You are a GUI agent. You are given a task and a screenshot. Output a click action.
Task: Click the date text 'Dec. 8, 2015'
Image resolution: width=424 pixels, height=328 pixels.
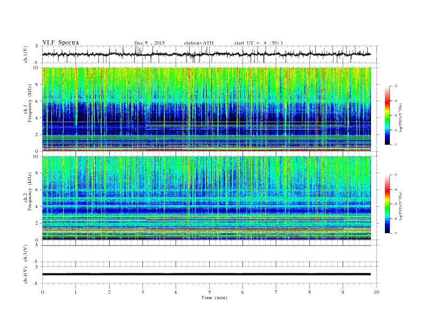tap(149, 43)
